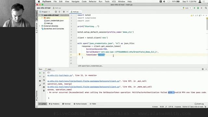Open the Apple menu
Viewport: 208px width, 117px height.
tap(39, 1)
